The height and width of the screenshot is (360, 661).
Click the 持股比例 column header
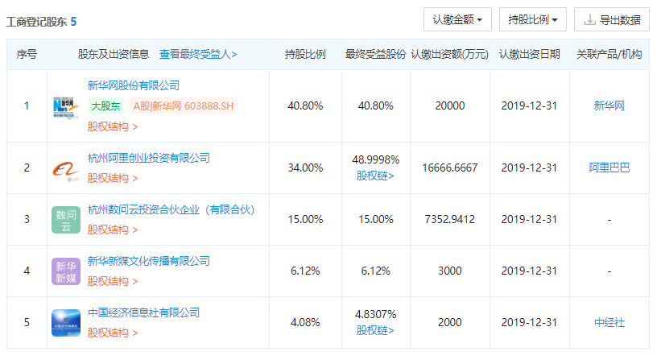point(305,54)
